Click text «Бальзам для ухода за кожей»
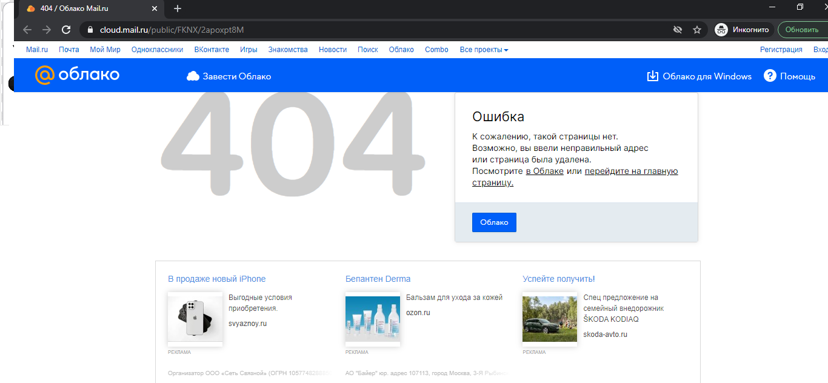The height and width of the screenshot is (383, 828). (454, 298)
